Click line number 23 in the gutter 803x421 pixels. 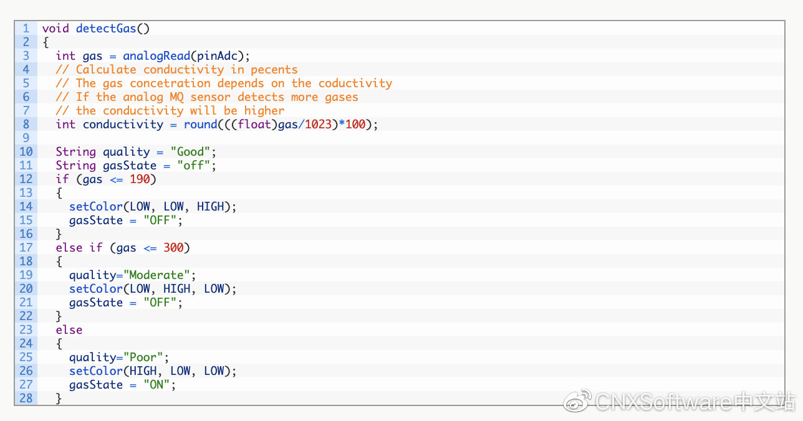point(26,330)
